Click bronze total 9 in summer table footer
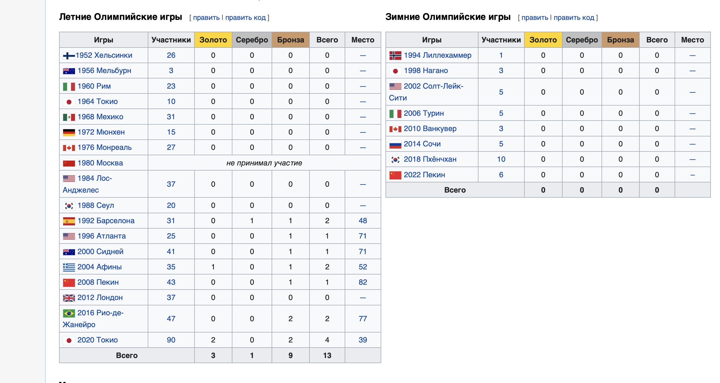The image size is (720, 383). 290,356
